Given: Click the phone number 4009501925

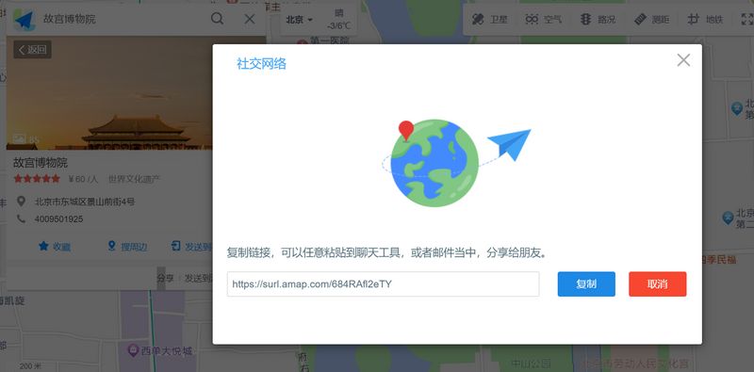Looking at the screenshot, I should tap(58, 219).
